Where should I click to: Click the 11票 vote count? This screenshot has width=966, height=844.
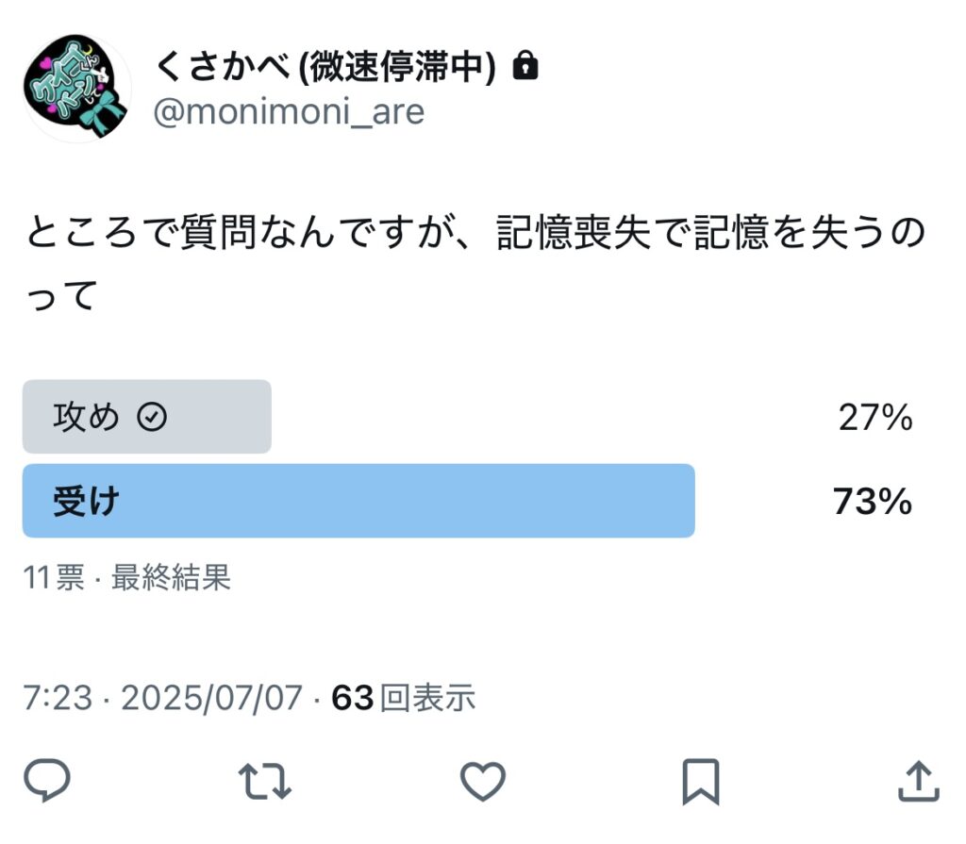pos(54,577)
